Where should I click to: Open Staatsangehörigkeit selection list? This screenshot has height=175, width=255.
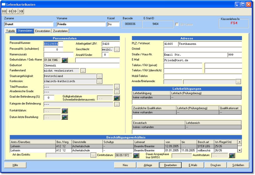click(x=99, y=76)
